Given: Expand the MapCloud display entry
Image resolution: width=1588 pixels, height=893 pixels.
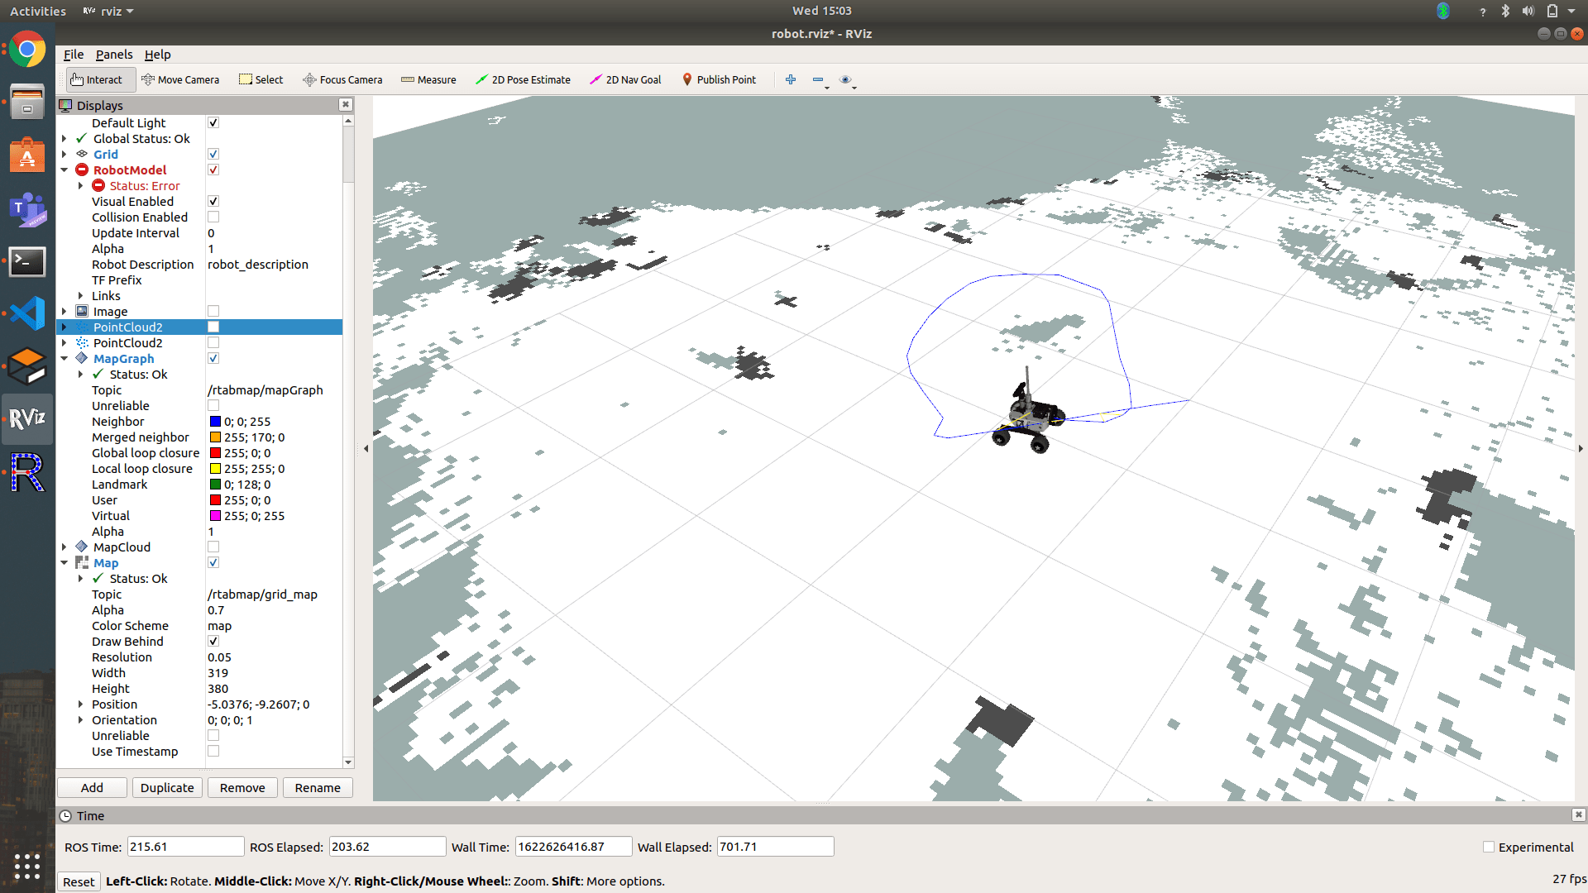Looking at the screenshot, I should pos(65,547).
